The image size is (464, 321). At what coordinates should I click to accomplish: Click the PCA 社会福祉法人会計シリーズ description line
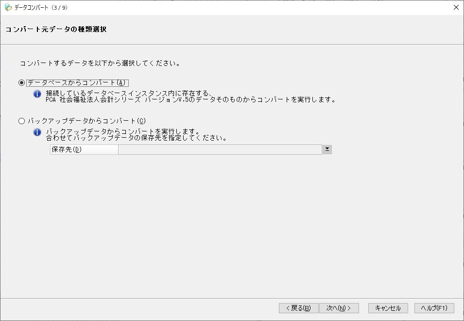(x=191, y=100)
